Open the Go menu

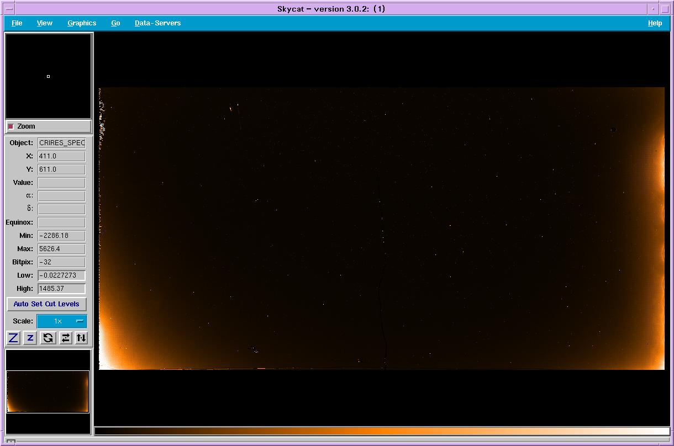[115, 23]
